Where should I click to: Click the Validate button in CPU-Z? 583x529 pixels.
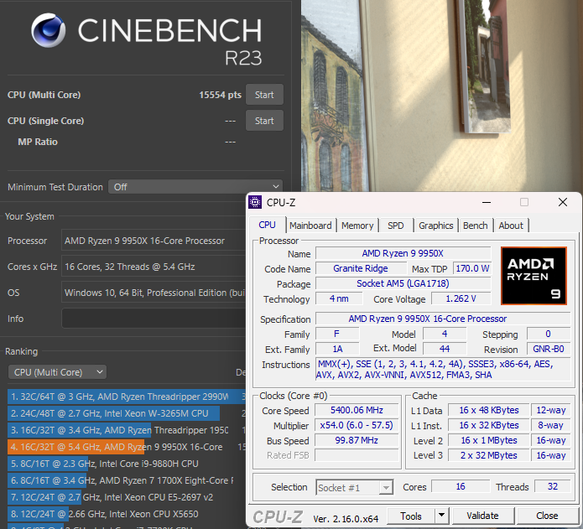[482, 516]
